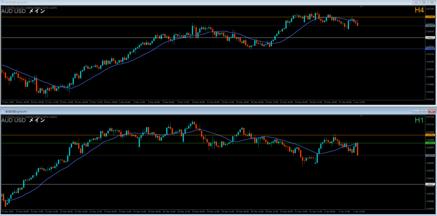The image size is (437, 216).
Task: Click the green H1 timeframe label
Action: pyautogui.click(x=419, y=120)
